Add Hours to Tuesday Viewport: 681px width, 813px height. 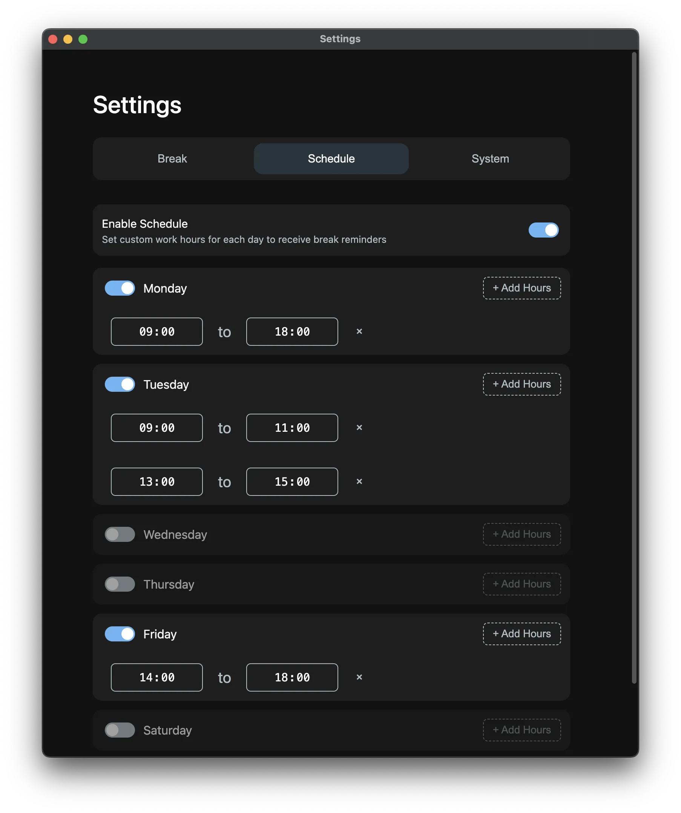521,384
